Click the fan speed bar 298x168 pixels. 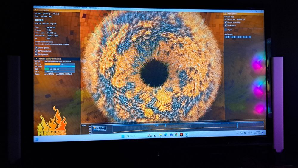(60, 72)
